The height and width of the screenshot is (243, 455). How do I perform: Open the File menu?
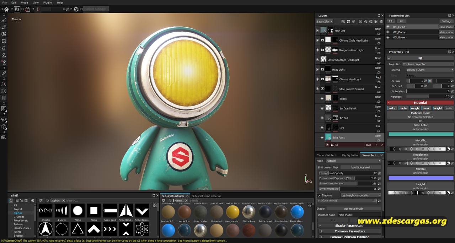(x=4, y=2)
